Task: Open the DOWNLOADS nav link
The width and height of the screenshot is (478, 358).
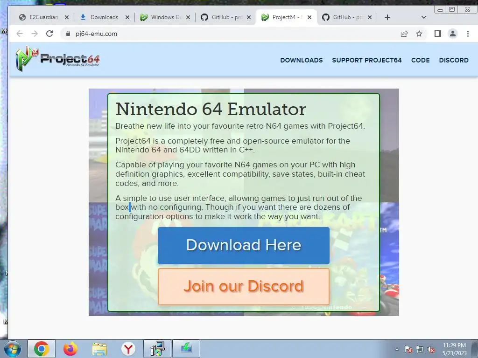Action: pyautogui.click(x=301, y=60)
